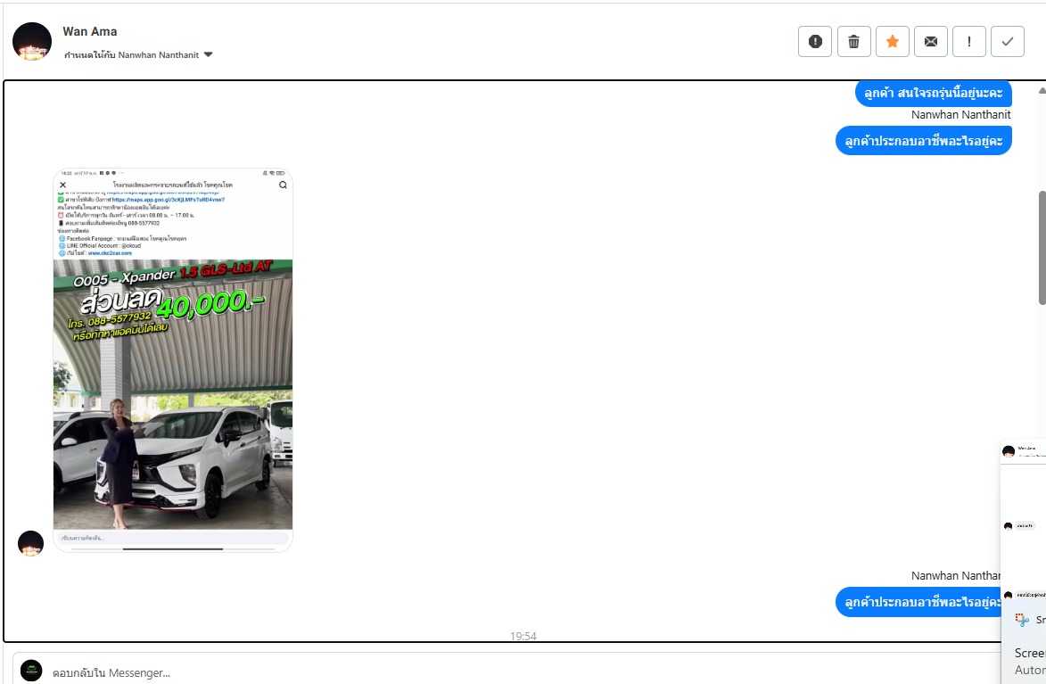The image size is (1046, 684).
Task: Open assignee dropdown next to Nanwhan Nanthanit
Action: [208, 54]
